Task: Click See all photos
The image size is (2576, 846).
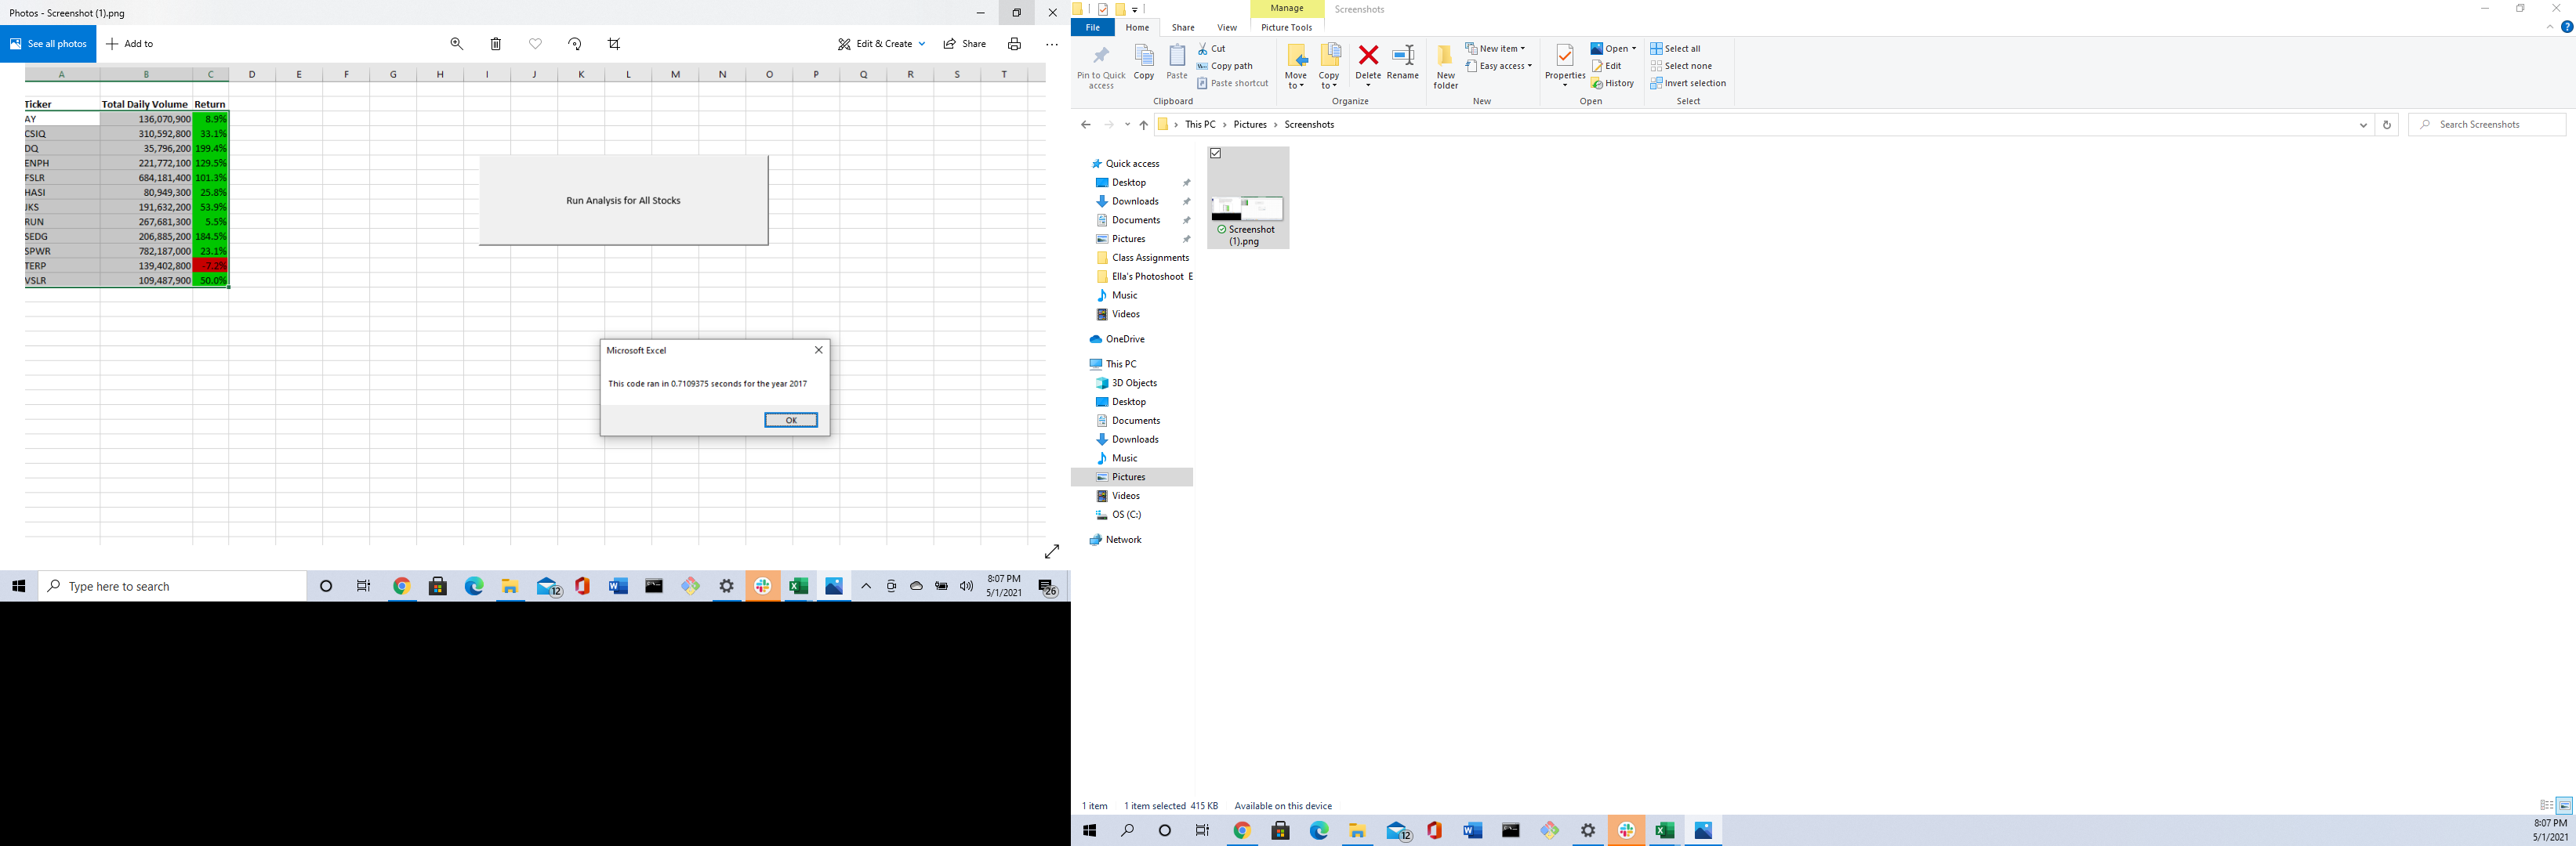Action: tap(47, 43)
